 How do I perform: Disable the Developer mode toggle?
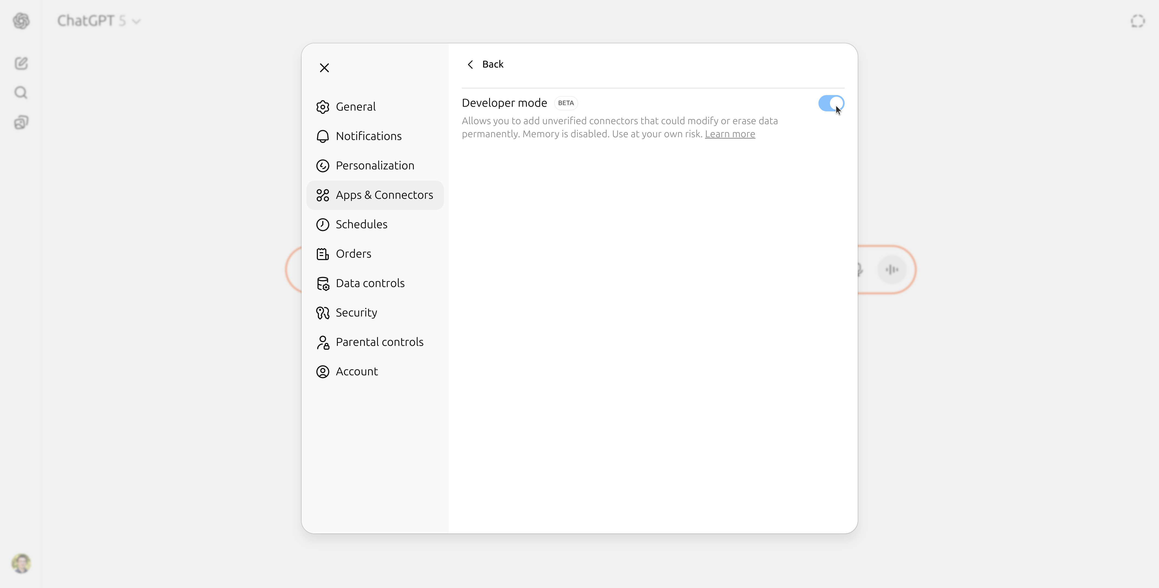pos(830,103)
